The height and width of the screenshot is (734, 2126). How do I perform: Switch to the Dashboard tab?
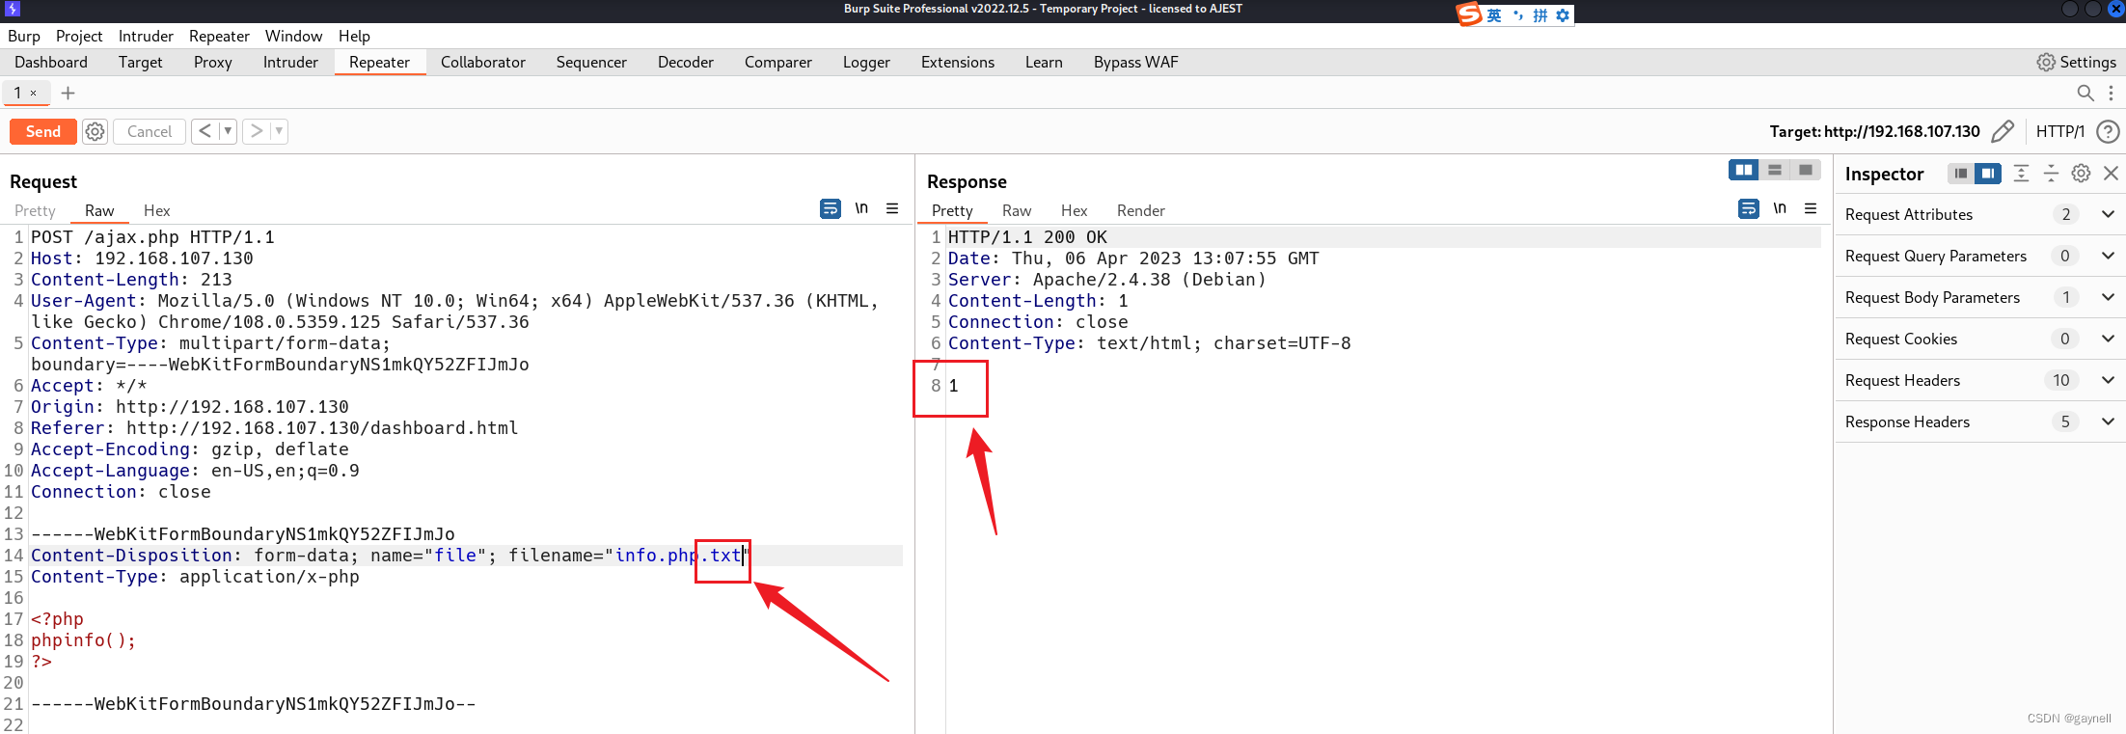click(x=51, y=62)
